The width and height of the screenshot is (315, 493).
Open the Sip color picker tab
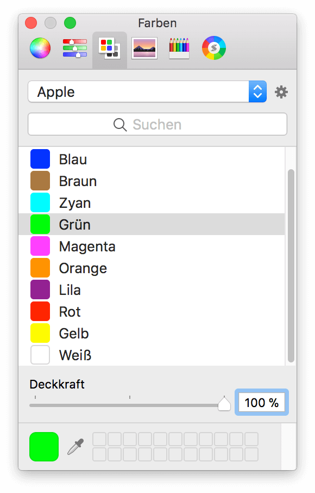coord(214,48)
